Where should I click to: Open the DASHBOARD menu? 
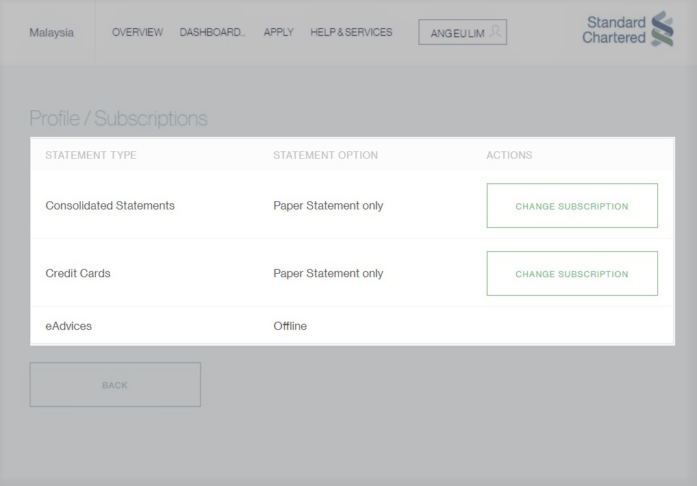pos(212,32)
